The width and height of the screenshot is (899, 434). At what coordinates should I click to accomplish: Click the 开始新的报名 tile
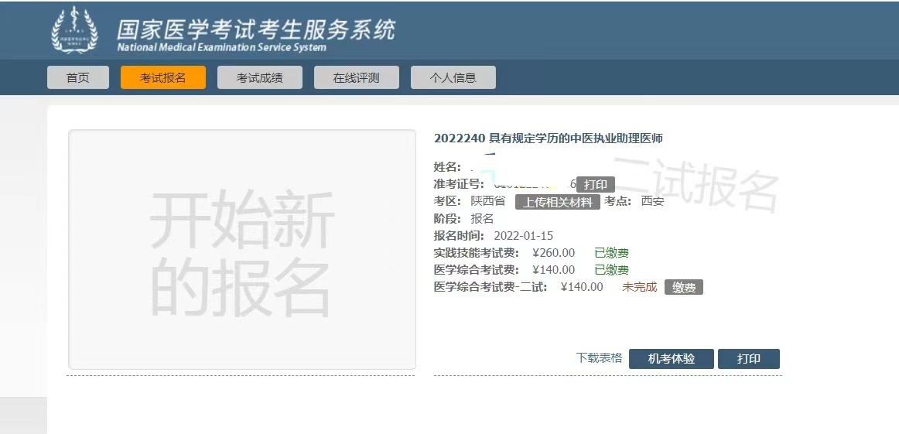point(241,249)
